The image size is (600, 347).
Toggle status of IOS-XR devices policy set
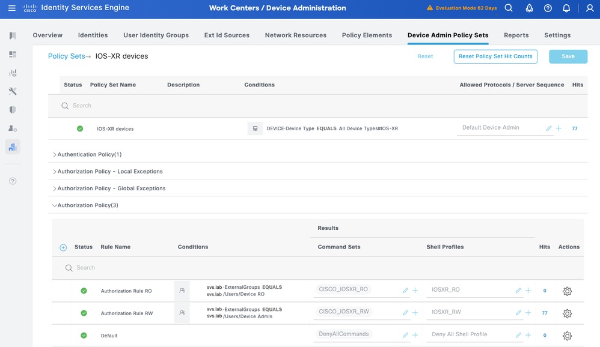pos(80,128)
